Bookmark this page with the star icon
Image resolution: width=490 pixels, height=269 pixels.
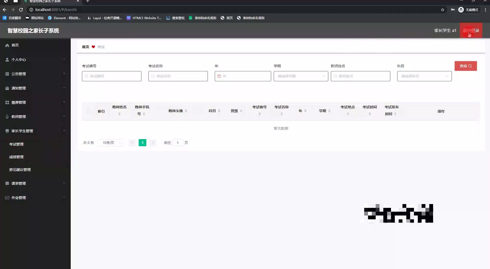(443, 10)
